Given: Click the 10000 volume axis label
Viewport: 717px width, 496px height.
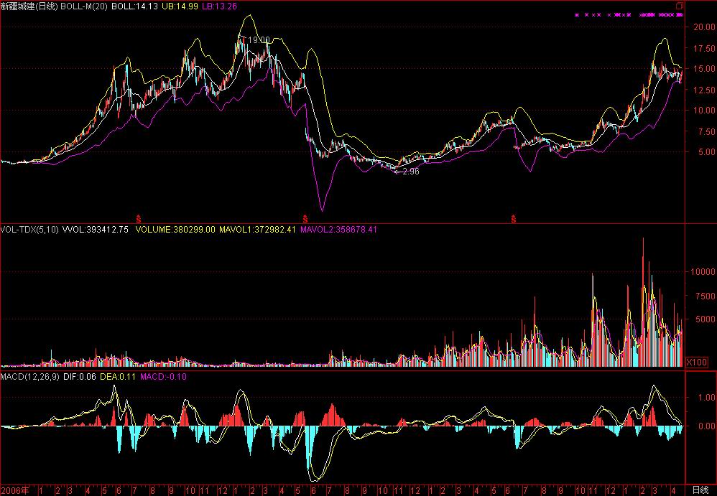Looking at the screenshot, I should (x=703, y=272).
